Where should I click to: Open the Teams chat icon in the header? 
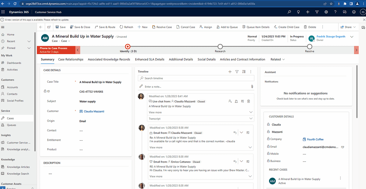pos(345,12)
